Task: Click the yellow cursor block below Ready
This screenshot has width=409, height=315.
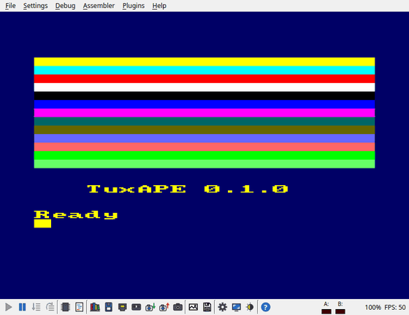Action: [42, 224]
